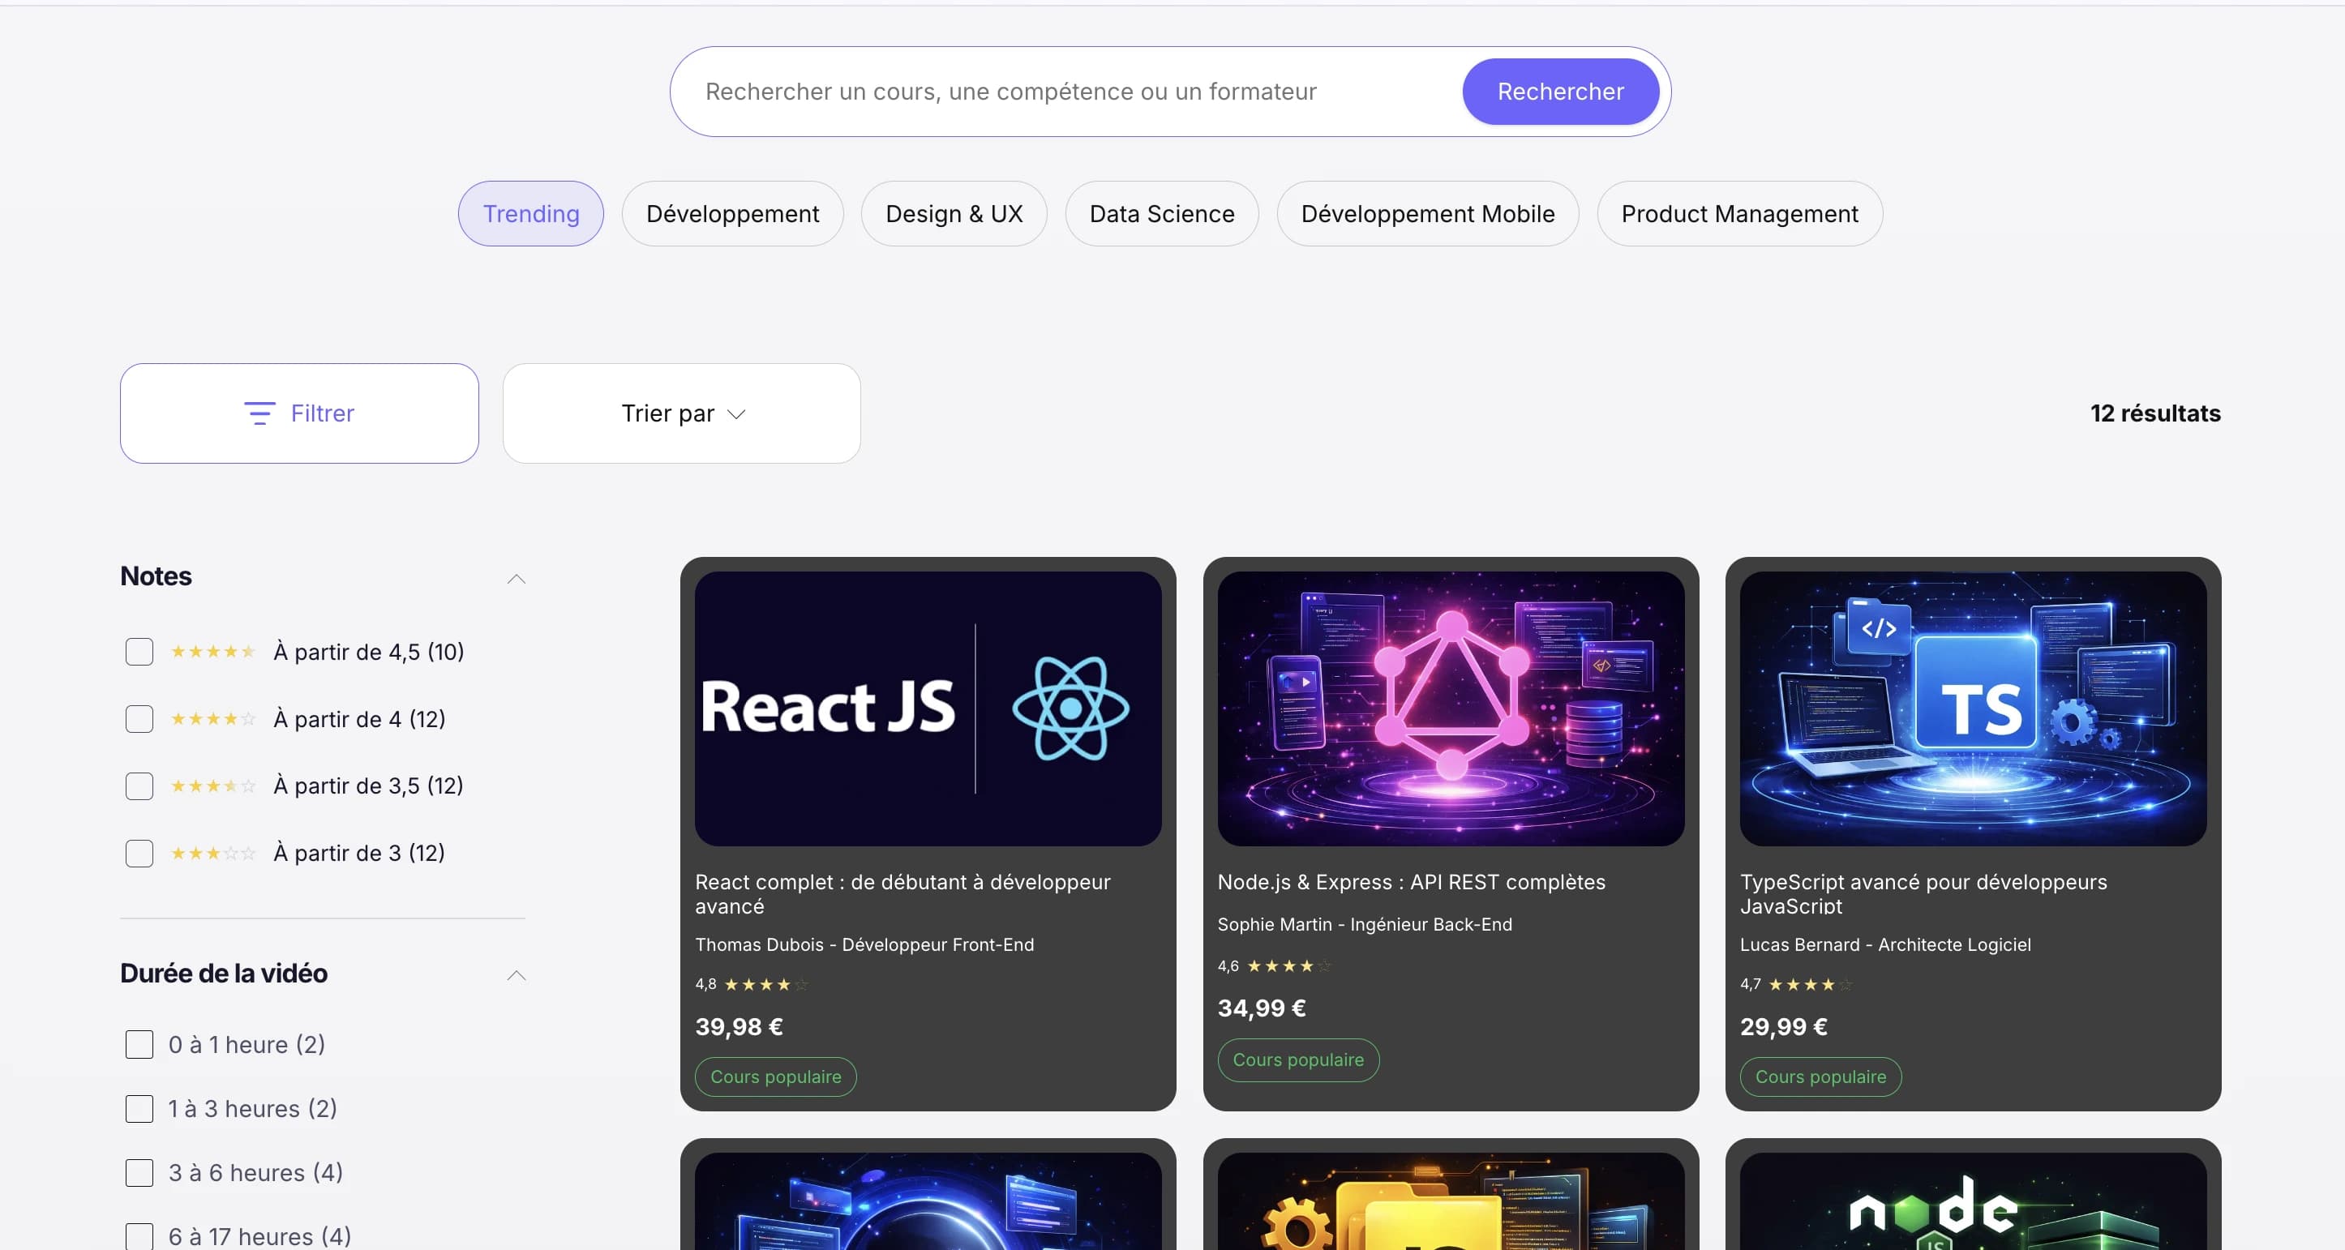
Task: Collapse the 'Durée de la vidéo' section
Action: click(517, 975)
